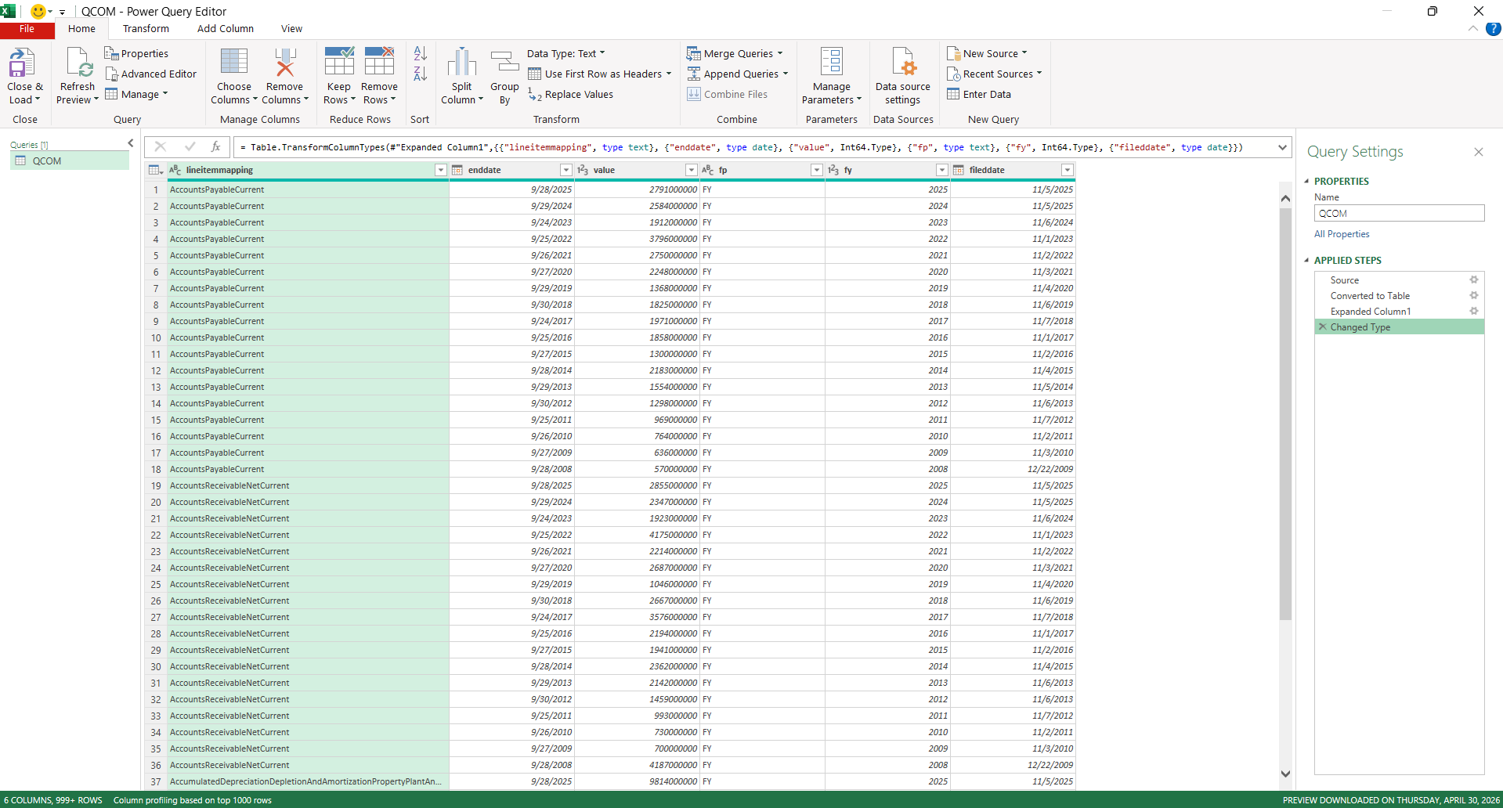The image size is (1503, 808).
Task: Open the Advanced Editor
Action: [150, 74]
